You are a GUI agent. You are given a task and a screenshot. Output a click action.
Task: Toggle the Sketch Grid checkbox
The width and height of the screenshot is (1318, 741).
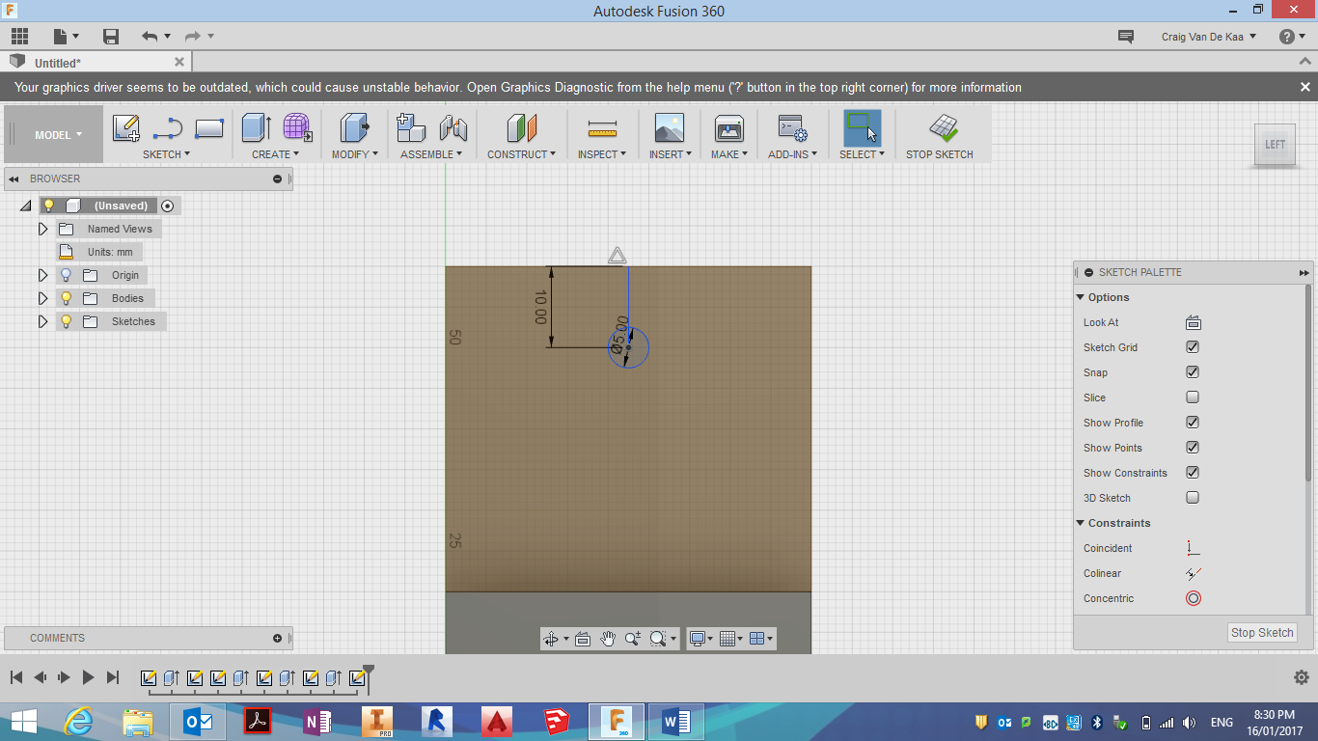[x=1193, y=347]
